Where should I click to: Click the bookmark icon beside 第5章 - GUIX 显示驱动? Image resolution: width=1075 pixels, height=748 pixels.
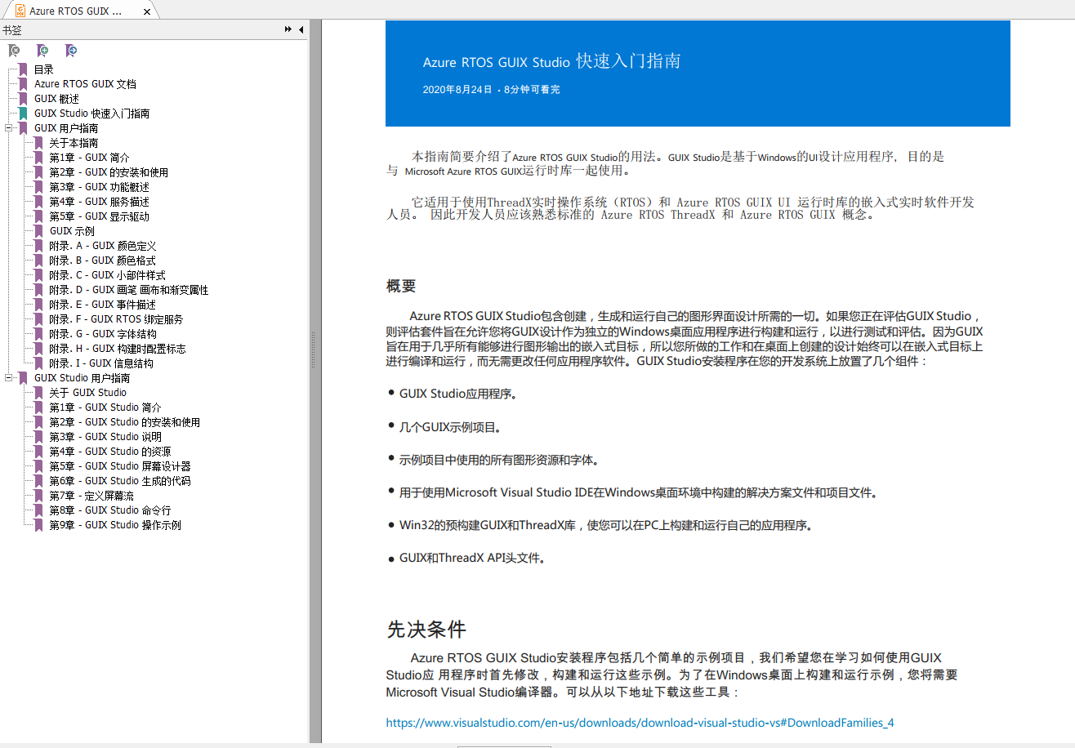coord(38,216)
